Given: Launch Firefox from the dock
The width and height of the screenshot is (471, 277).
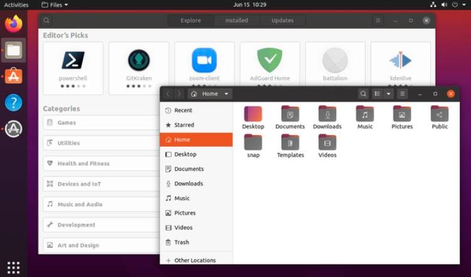Looking at the screenshot, I should [x=14, y=24].
